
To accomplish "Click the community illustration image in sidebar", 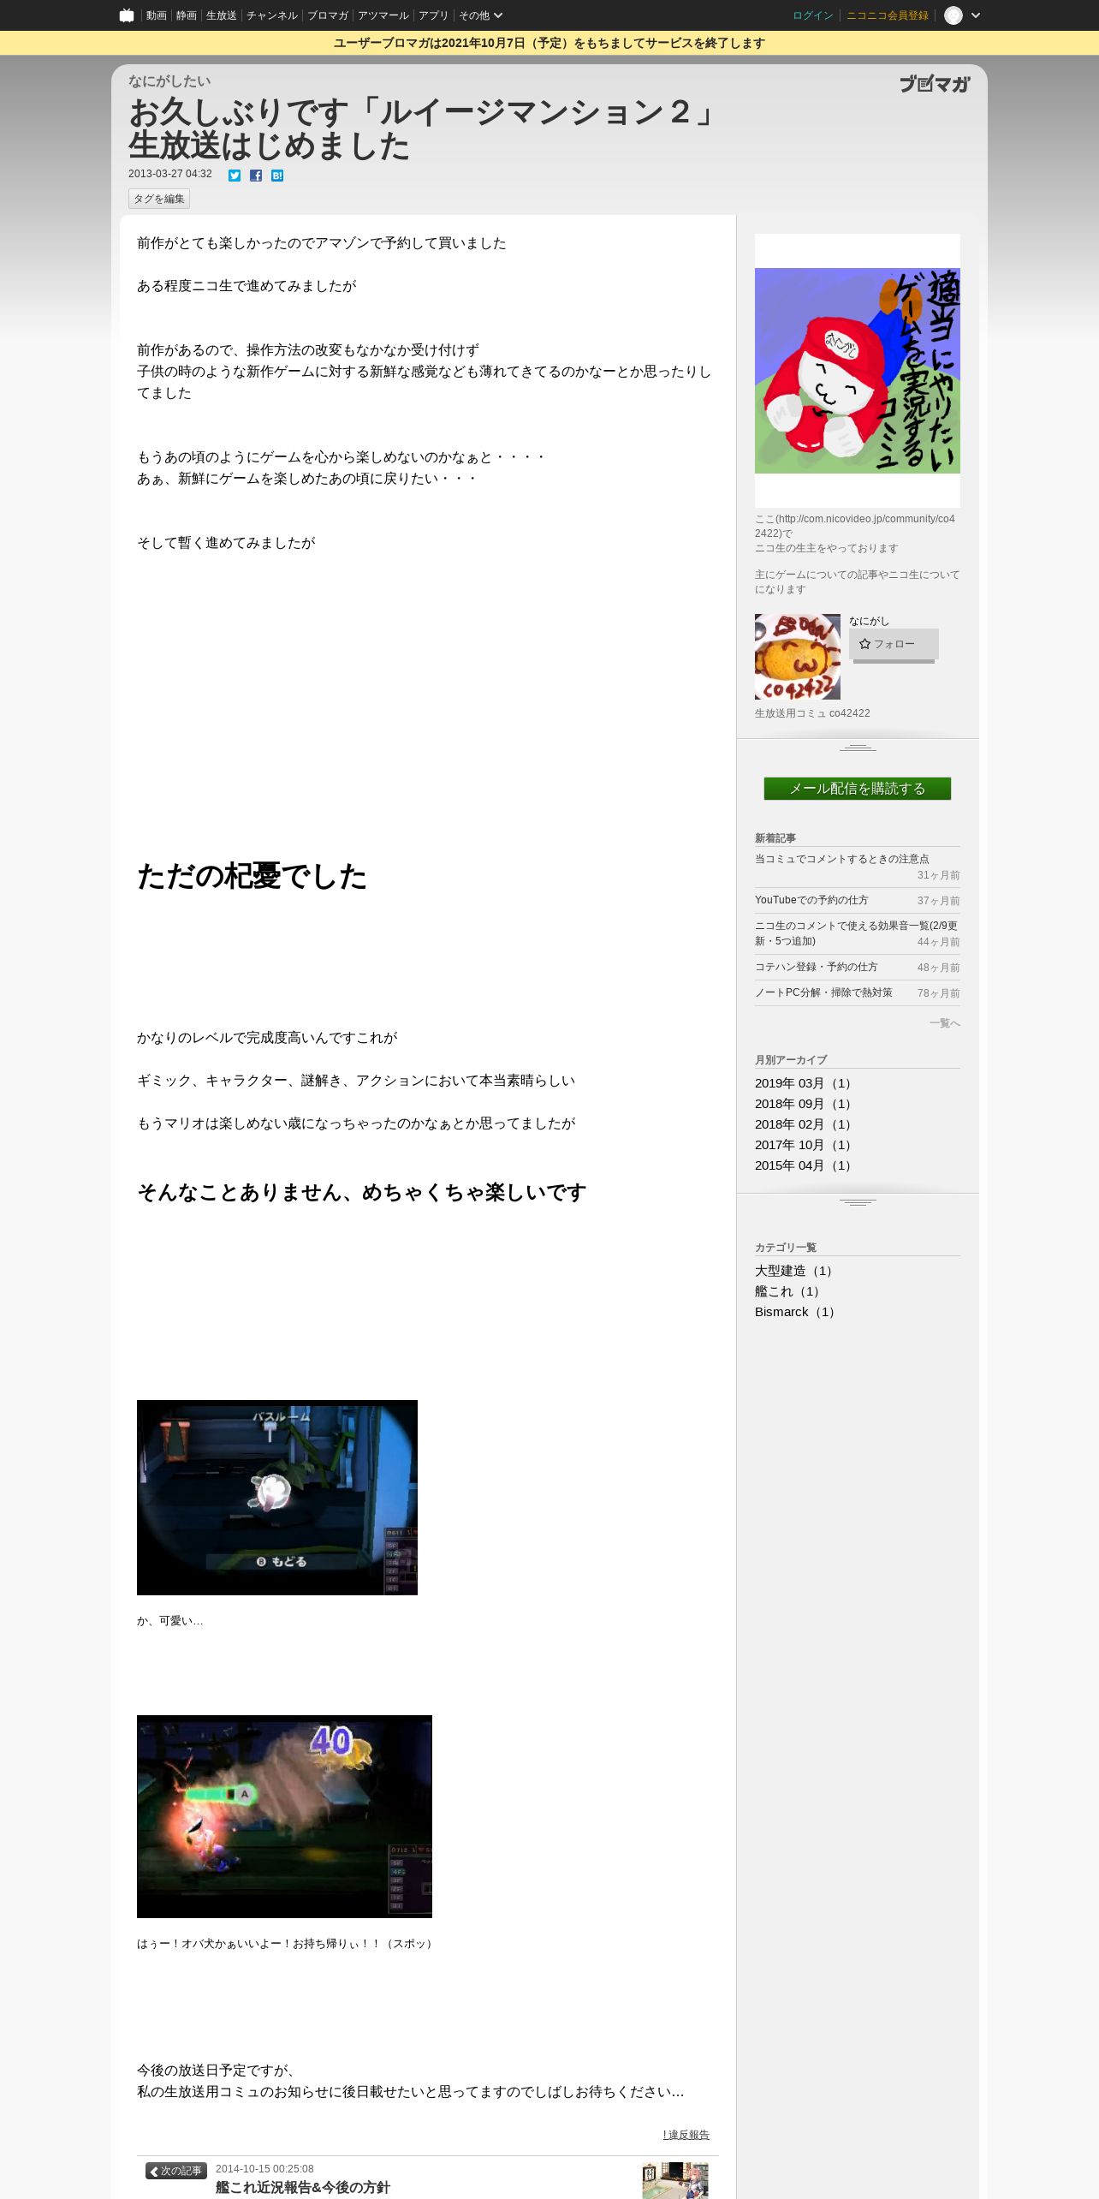I will pyautogui.click(x=858, y=371).
